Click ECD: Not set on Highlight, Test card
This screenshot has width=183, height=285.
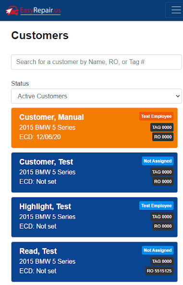click(x=38, y=226)
